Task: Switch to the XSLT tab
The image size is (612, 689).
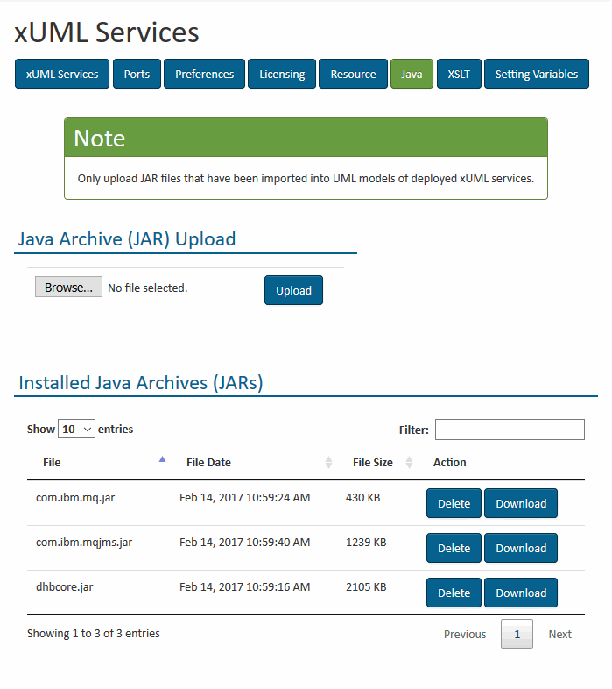Action: pos(459,75)
